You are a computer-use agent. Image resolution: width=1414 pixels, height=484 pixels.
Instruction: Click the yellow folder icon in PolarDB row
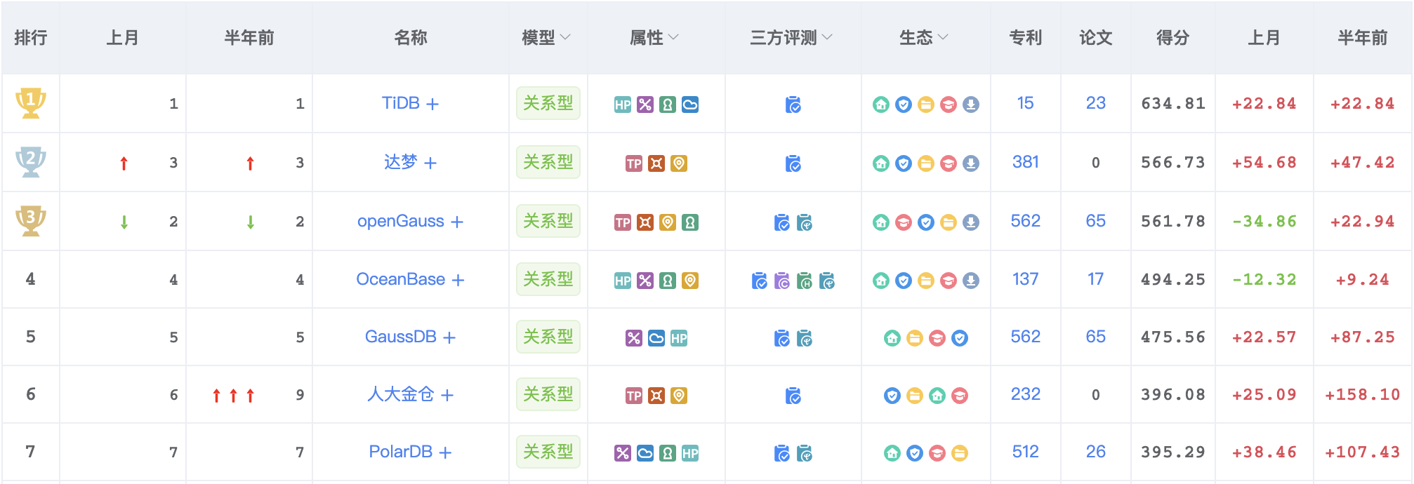click(x=960, y=454)
